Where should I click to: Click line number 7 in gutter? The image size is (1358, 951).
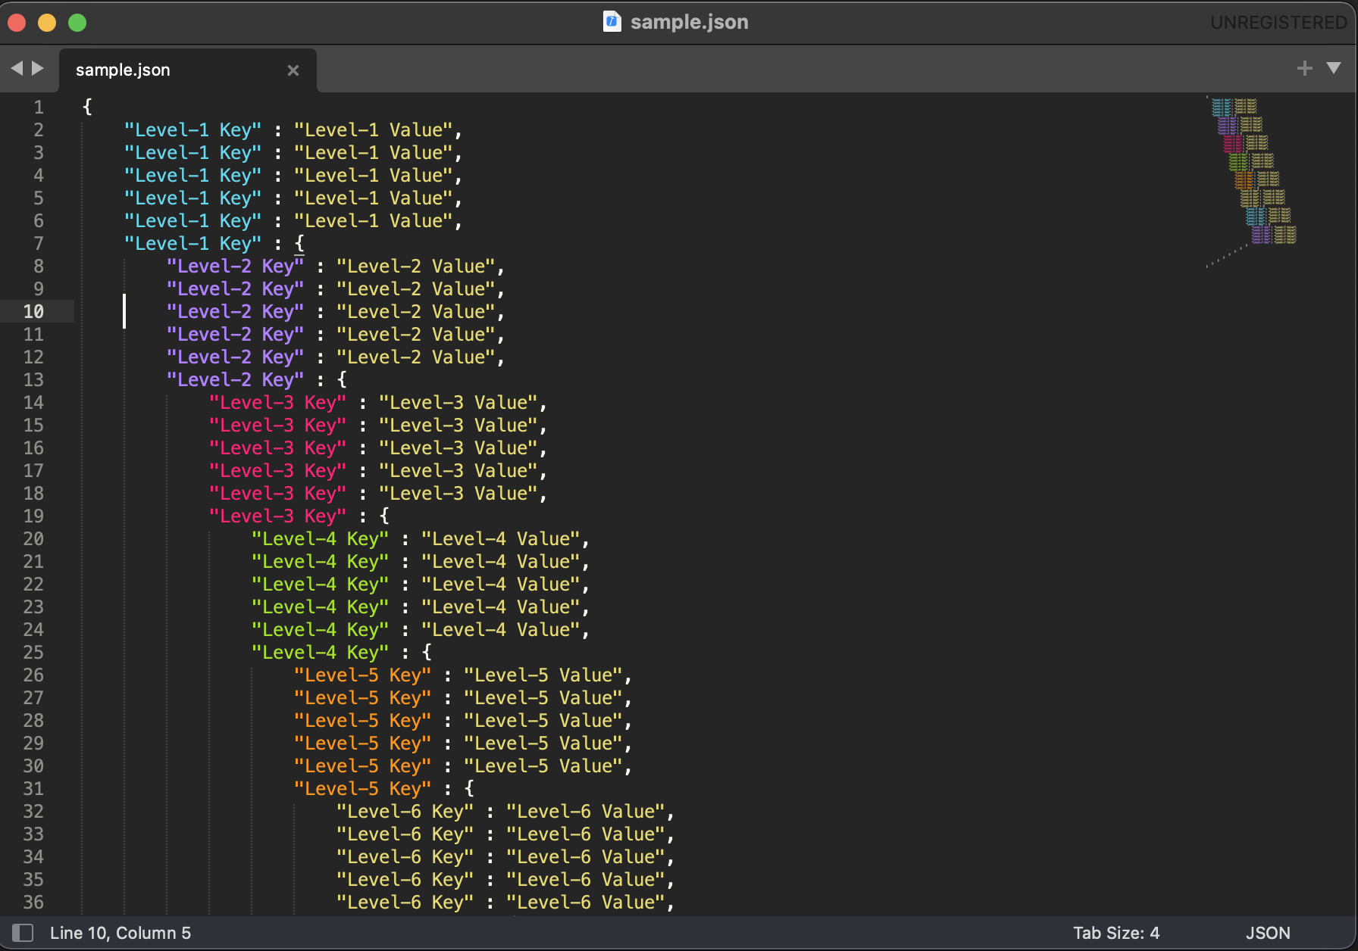click(38, 244)
